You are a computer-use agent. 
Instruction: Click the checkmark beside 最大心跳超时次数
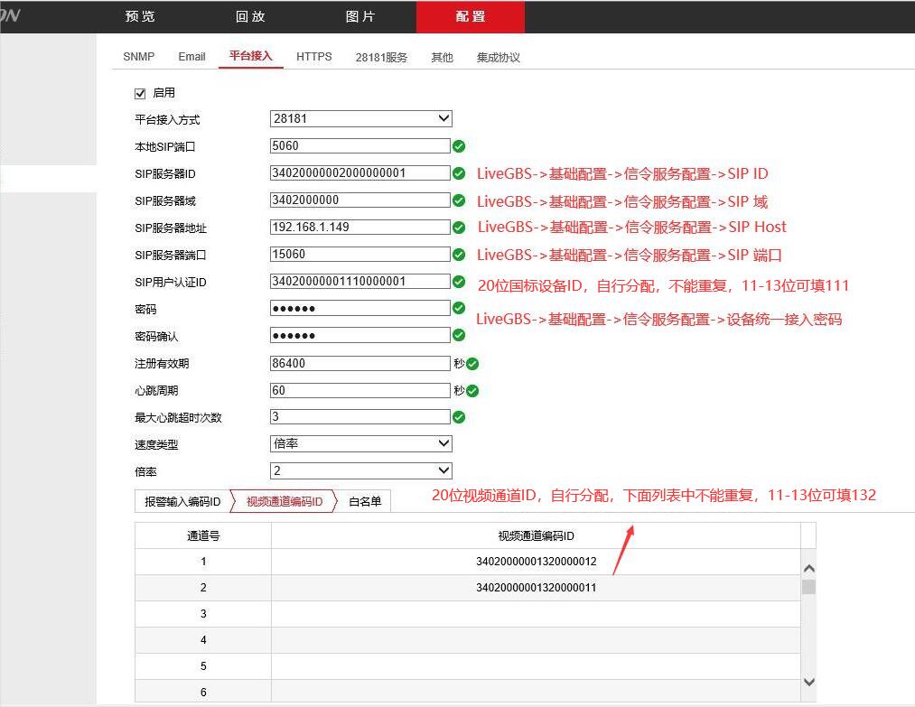[x=460, y=417]
